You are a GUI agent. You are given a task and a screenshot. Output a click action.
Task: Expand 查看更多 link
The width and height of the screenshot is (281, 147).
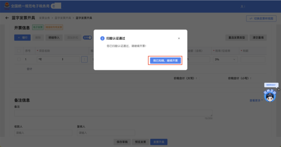coord(256,100)
